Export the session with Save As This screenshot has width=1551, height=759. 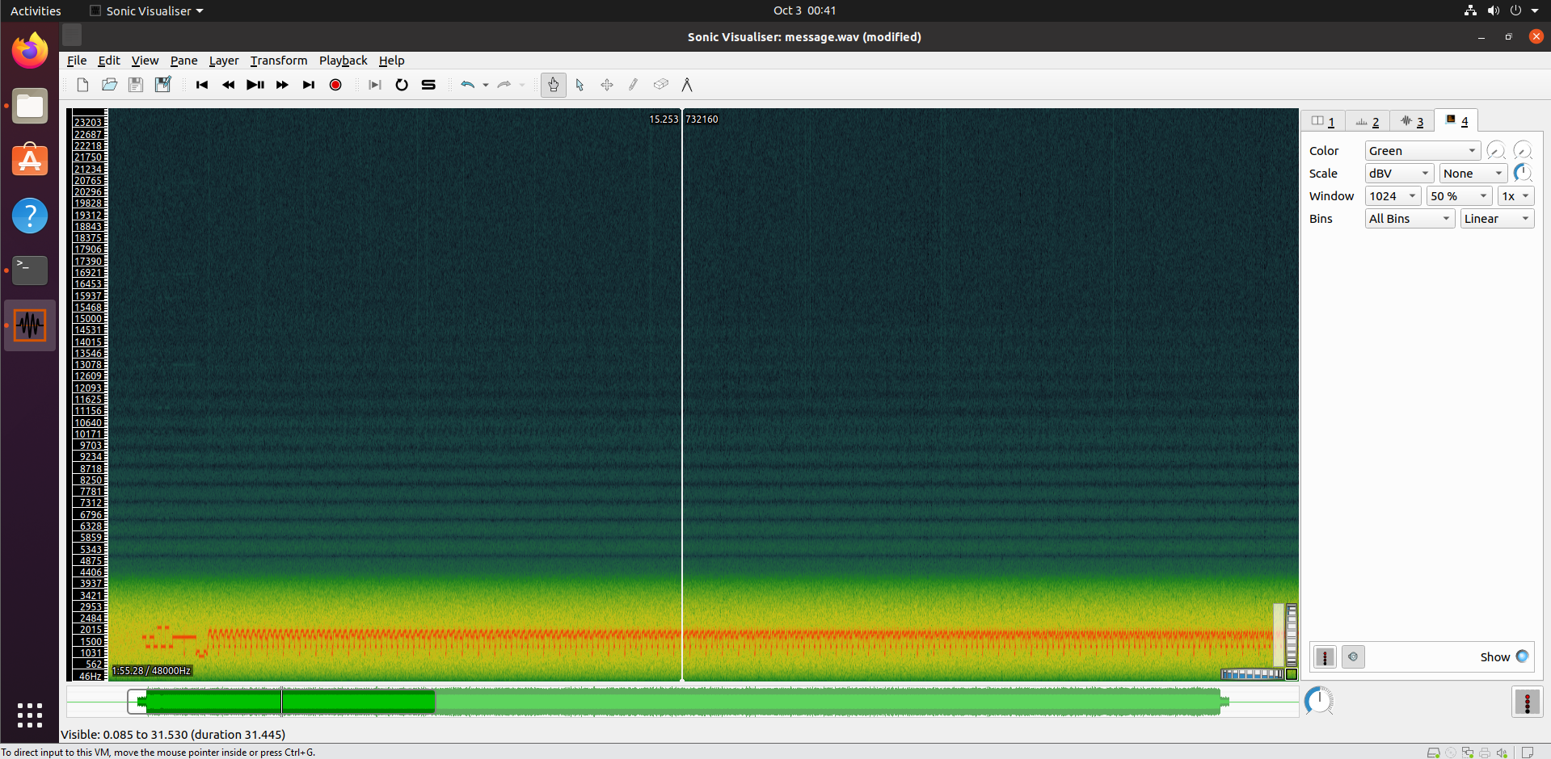162,85
